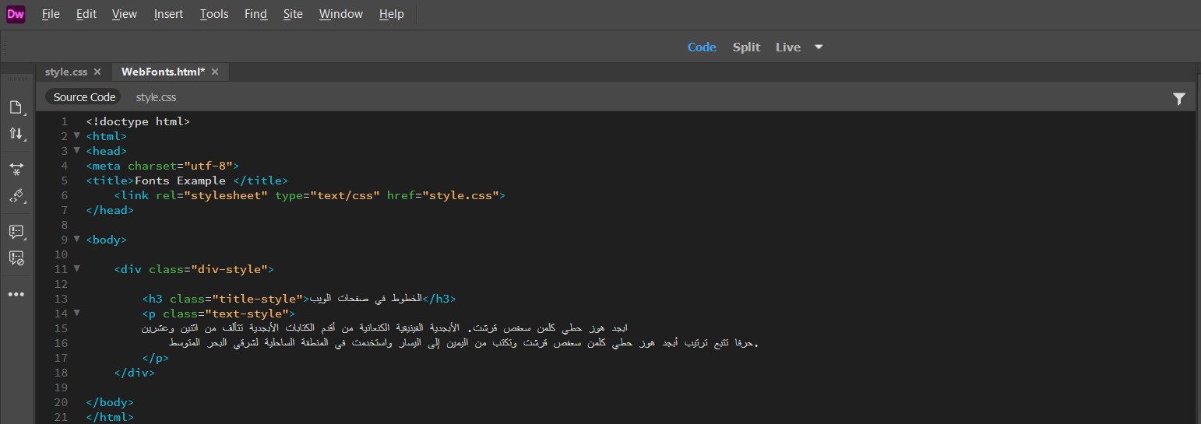Open the Find menu
The height and width of the screenshot is (424, 1201).
click(255, 14)
